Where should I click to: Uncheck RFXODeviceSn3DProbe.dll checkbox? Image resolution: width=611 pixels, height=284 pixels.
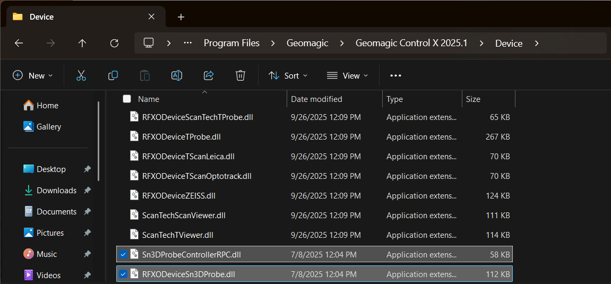[x=123, y=274]
